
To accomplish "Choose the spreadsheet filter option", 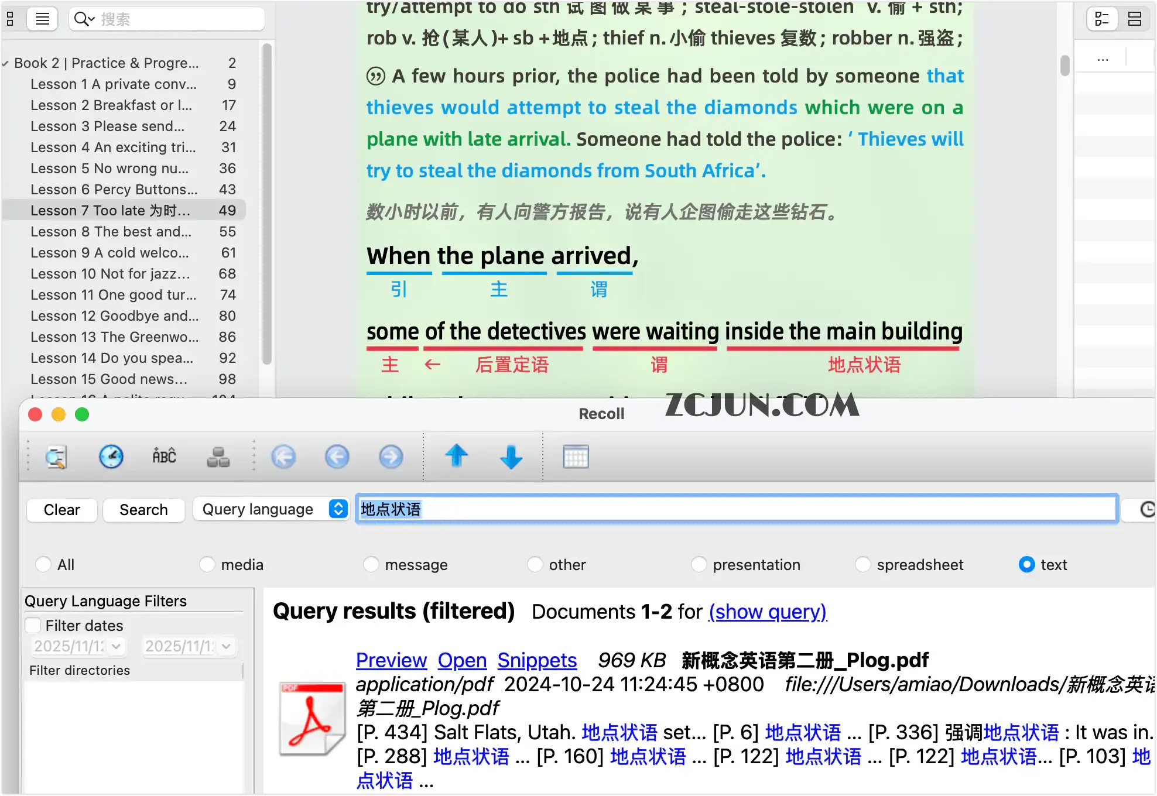I will tap(862, 564).
